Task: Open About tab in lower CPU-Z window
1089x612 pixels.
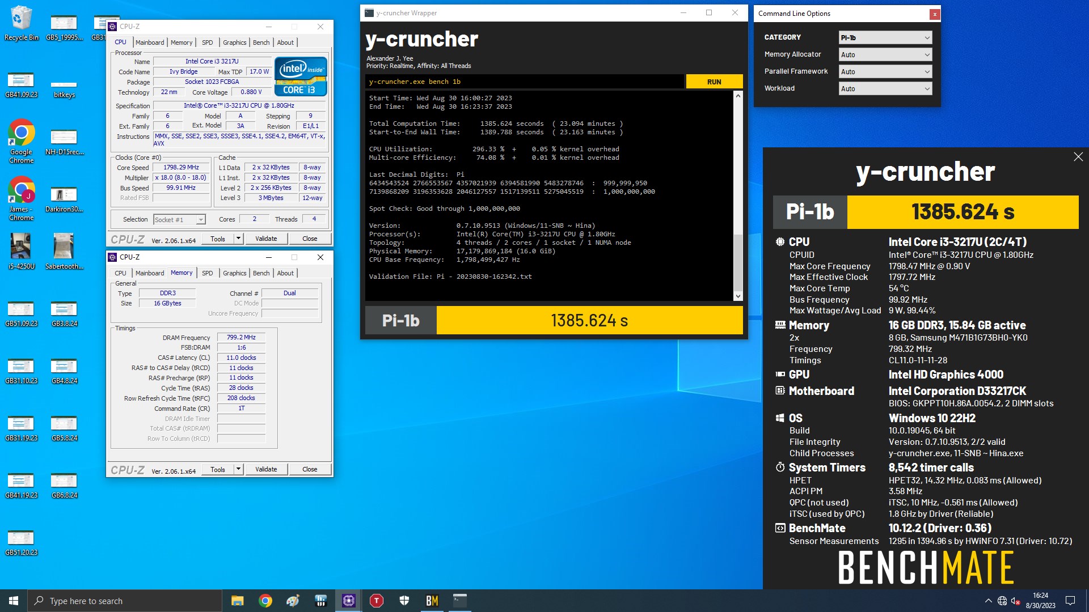Action: (x=285, y=273)
